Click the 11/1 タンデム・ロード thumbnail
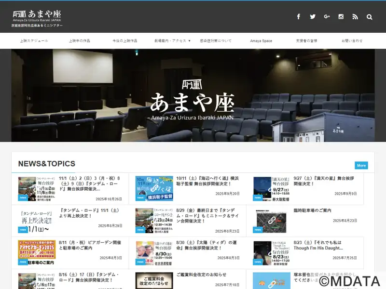 point(37,188)
